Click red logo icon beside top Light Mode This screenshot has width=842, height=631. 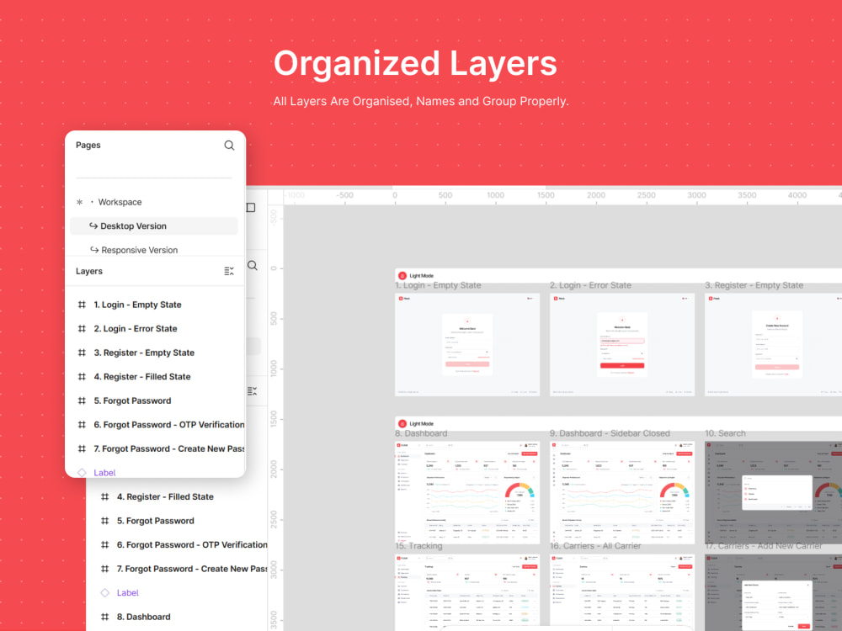tap(402, 276)
